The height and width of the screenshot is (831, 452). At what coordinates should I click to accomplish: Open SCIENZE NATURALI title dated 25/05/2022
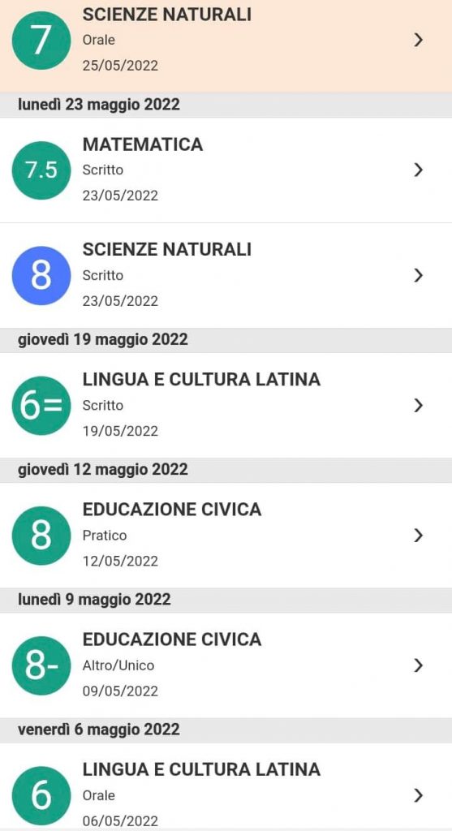pos(167,15)
